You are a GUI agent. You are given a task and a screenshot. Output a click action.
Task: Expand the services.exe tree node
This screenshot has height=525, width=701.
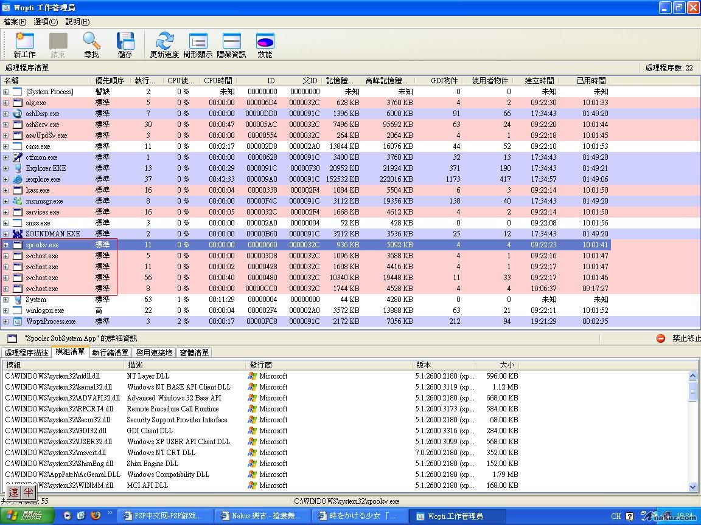(x=6, y=212)
